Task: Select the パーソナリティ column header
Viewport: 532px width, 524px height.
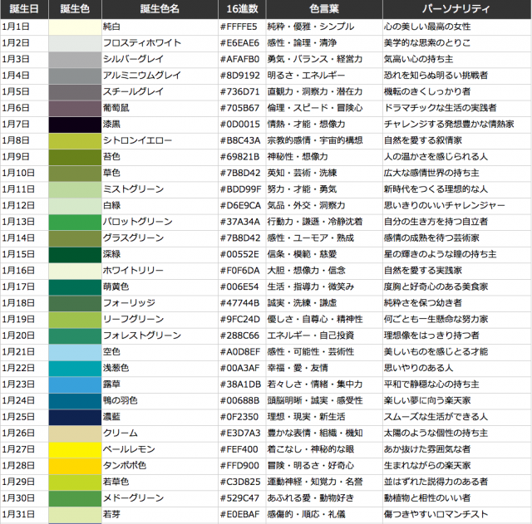Action: (456, 9)
